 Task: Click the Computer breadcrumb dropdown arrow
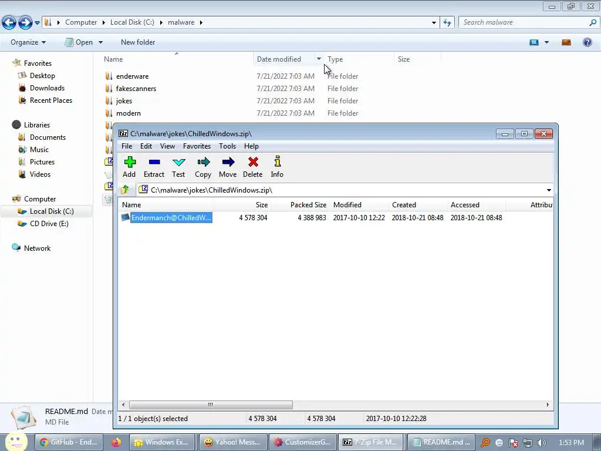point(103,23)
